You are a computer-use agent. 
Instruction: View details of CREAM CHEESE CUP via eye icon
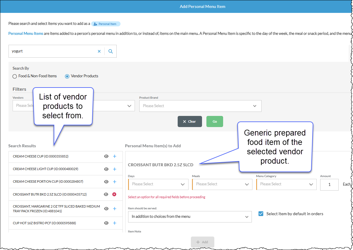click(x=106, y=156)
